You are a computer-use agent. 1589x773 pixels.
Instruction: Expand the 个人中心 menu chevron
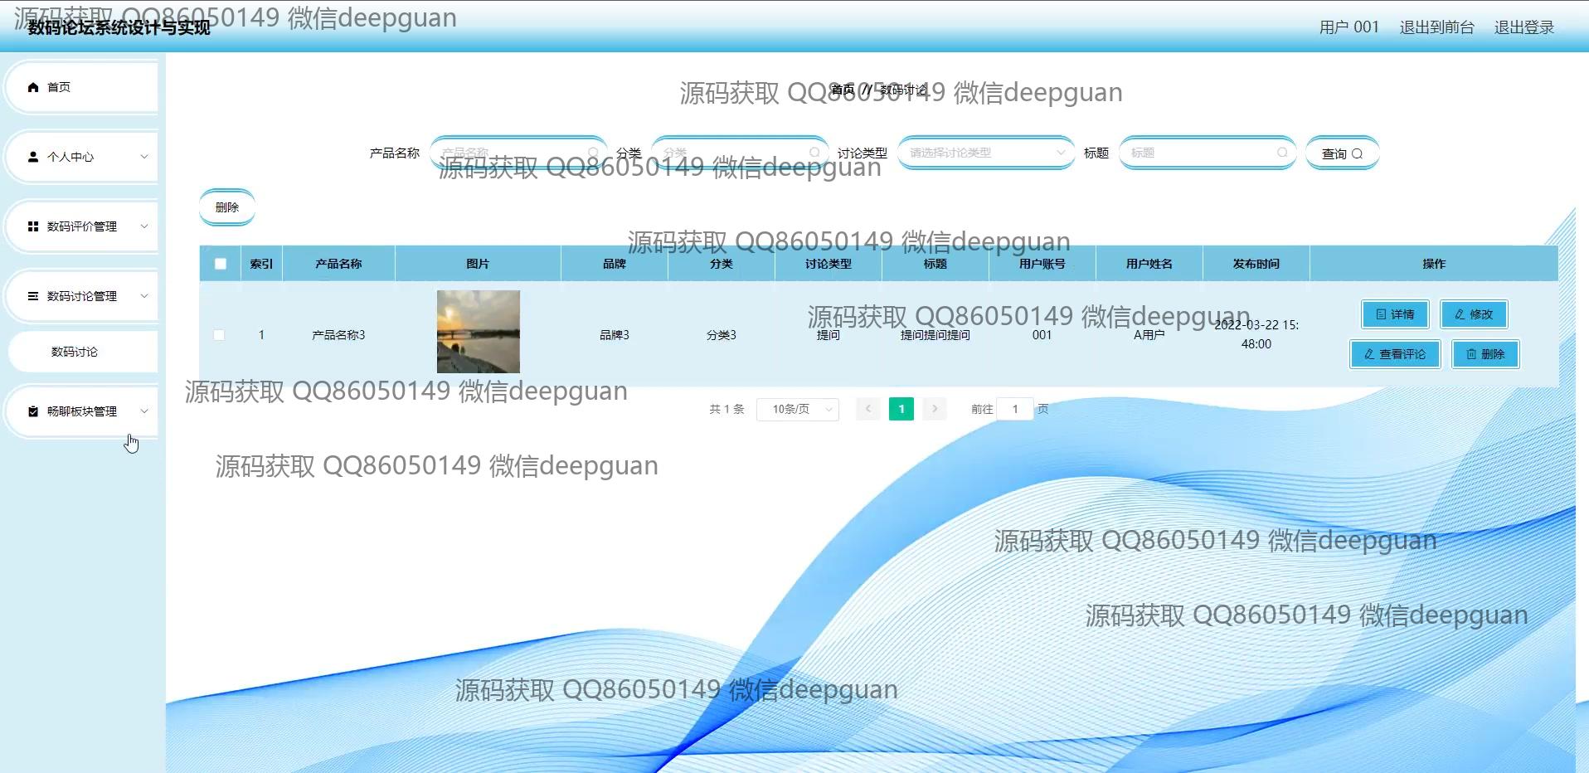[x=144, y=157]
